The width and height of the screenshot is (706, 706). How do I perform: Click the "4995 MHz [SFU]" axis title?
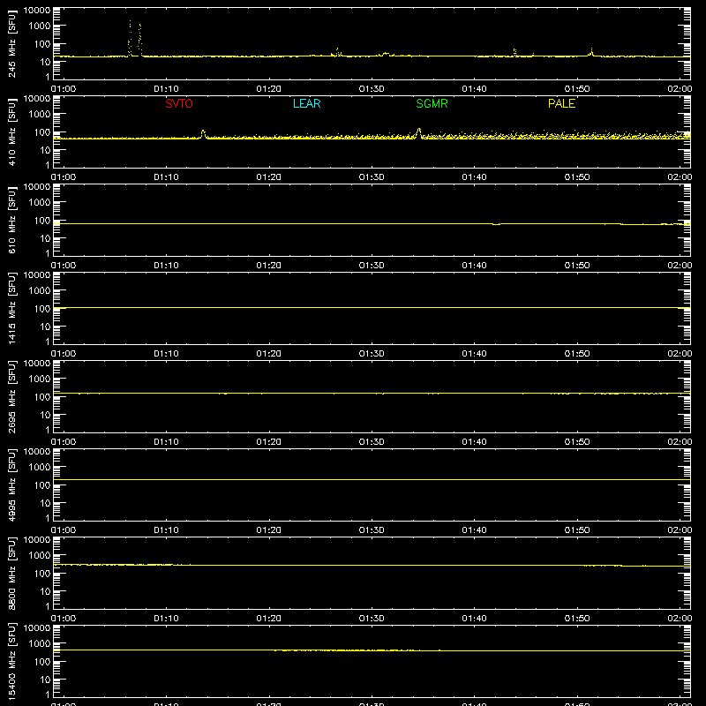click(x=11, y=484)
